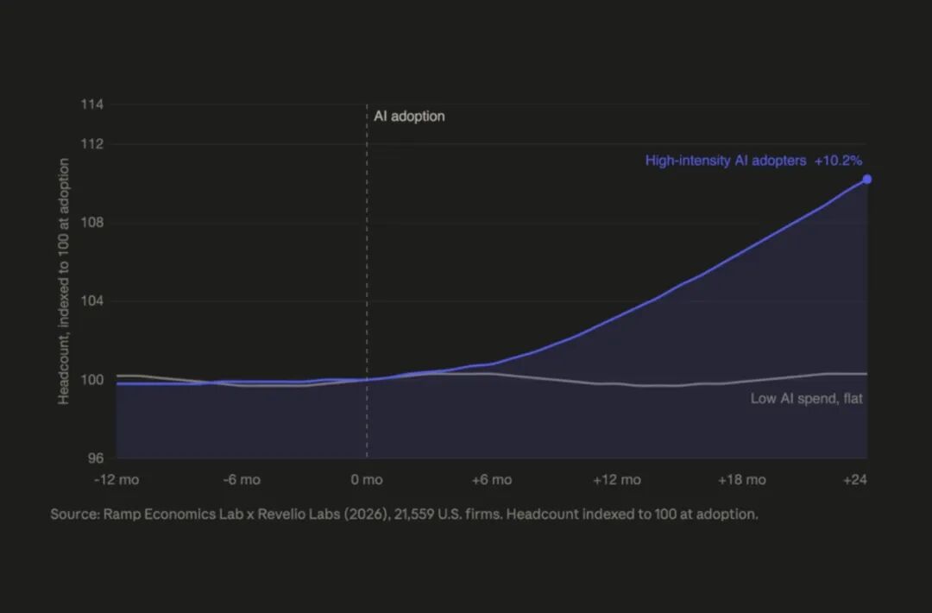Click the '+24' end axis label
932x613 pixels.
tap(854, 480)
